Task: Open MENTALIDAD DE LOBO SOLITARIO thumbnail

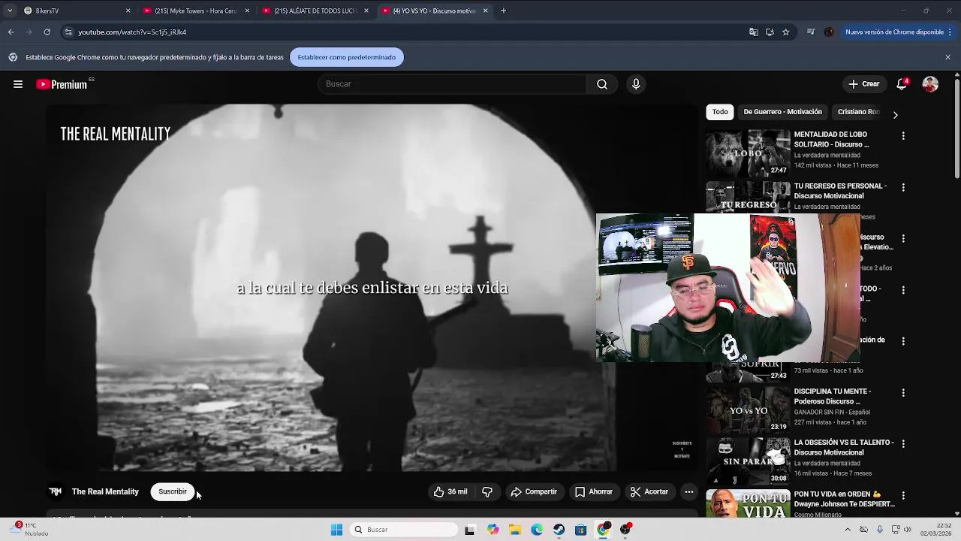Action: coord(748,153)
